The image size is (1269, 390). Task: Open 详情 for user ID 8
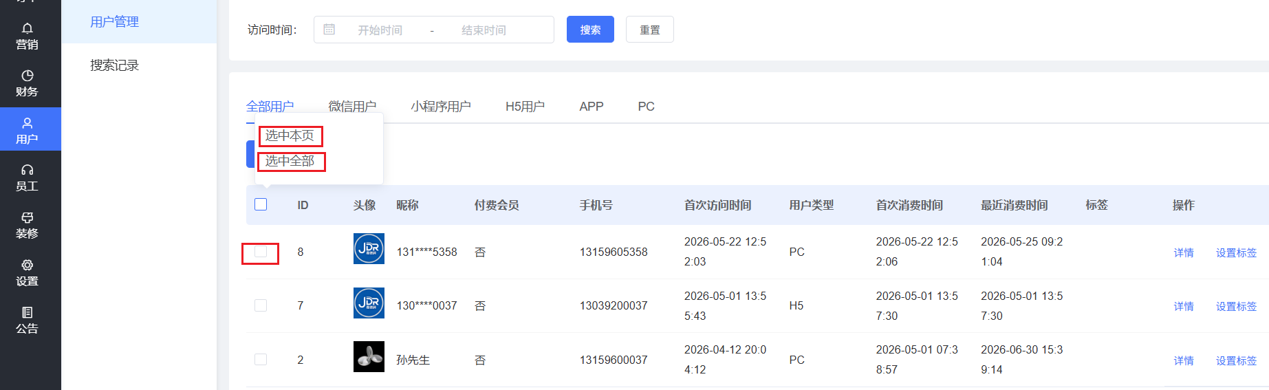click(1184, 252)
